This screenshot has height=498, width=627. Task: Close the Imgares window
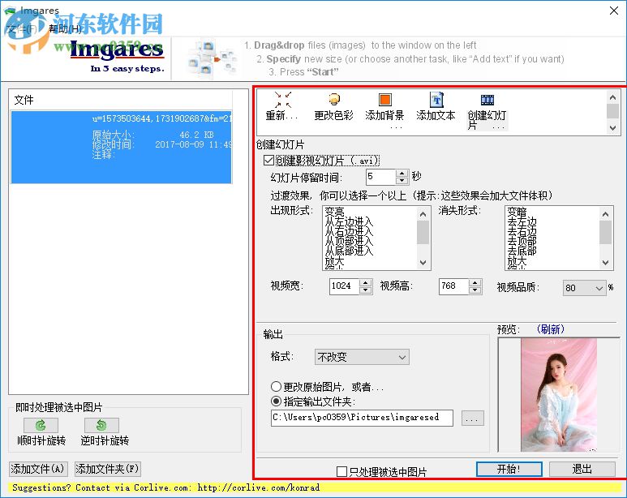tap(614, 11)
